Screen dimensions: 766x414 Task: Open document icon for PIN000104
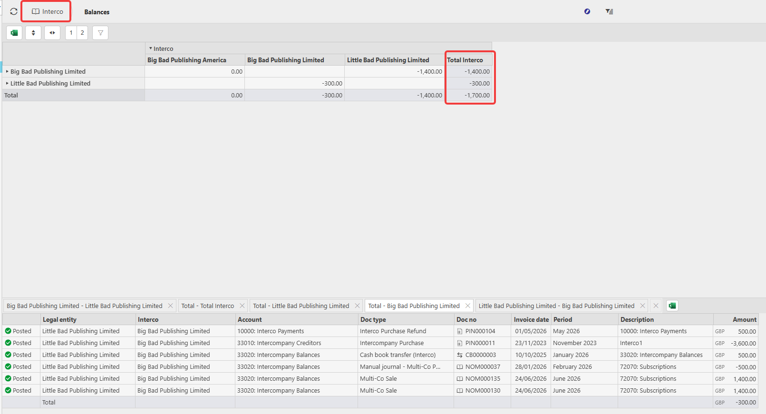pos(460,331)
